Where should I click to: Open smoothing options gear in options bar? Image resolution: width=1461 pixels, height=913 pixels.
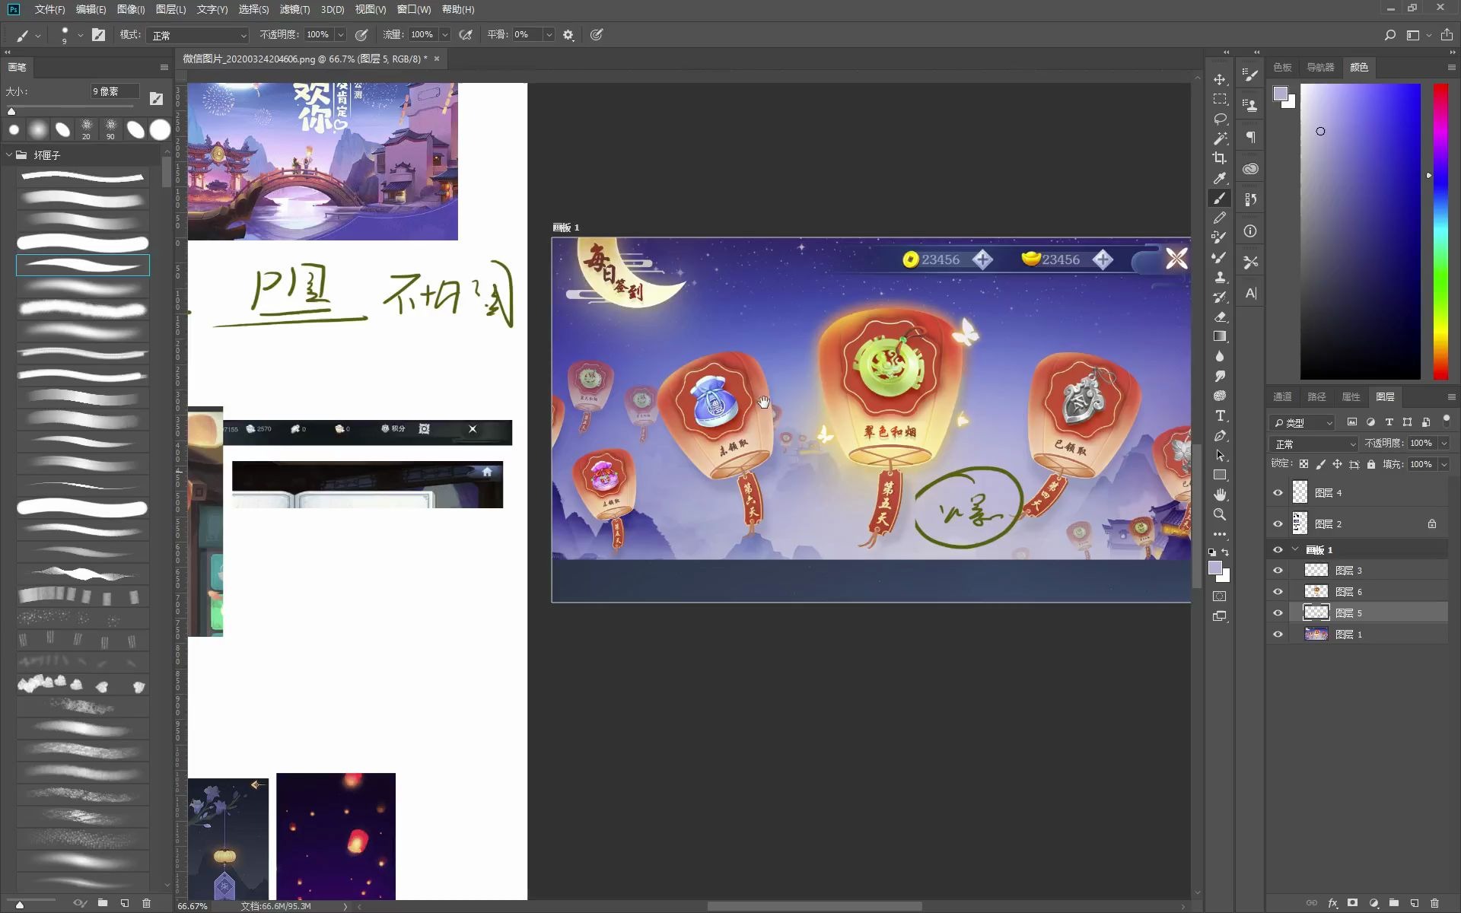pos(568,35)
